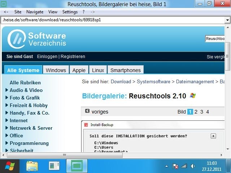Expand the Netzwerk & Server category arrow
Screen dimensions: 231x173
point(6,128)
